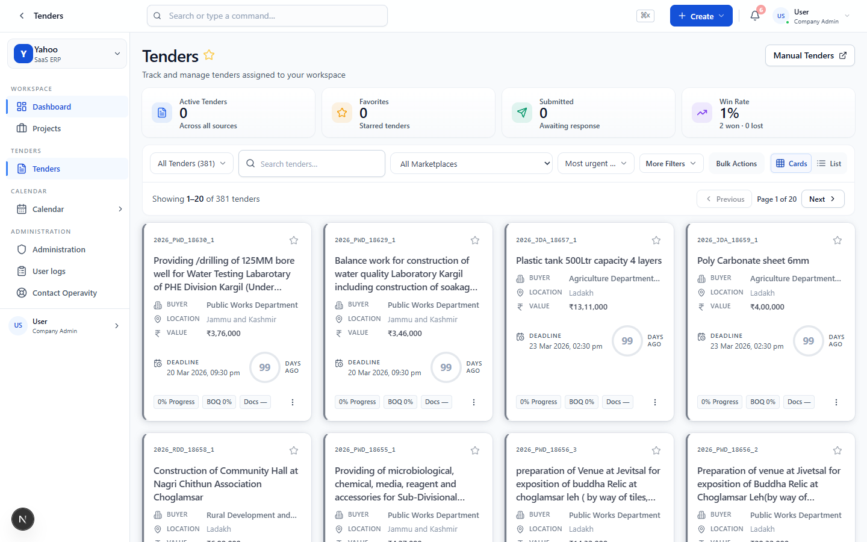Expand More Filters
This screenshot has height=542, width=867.
point(671,164)
